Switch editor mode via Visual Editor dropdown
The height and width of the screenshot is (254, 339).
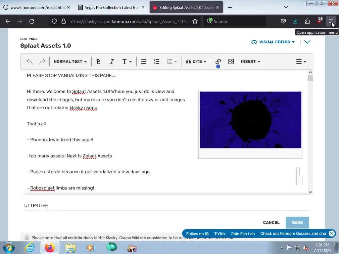[x=273, y=42]
